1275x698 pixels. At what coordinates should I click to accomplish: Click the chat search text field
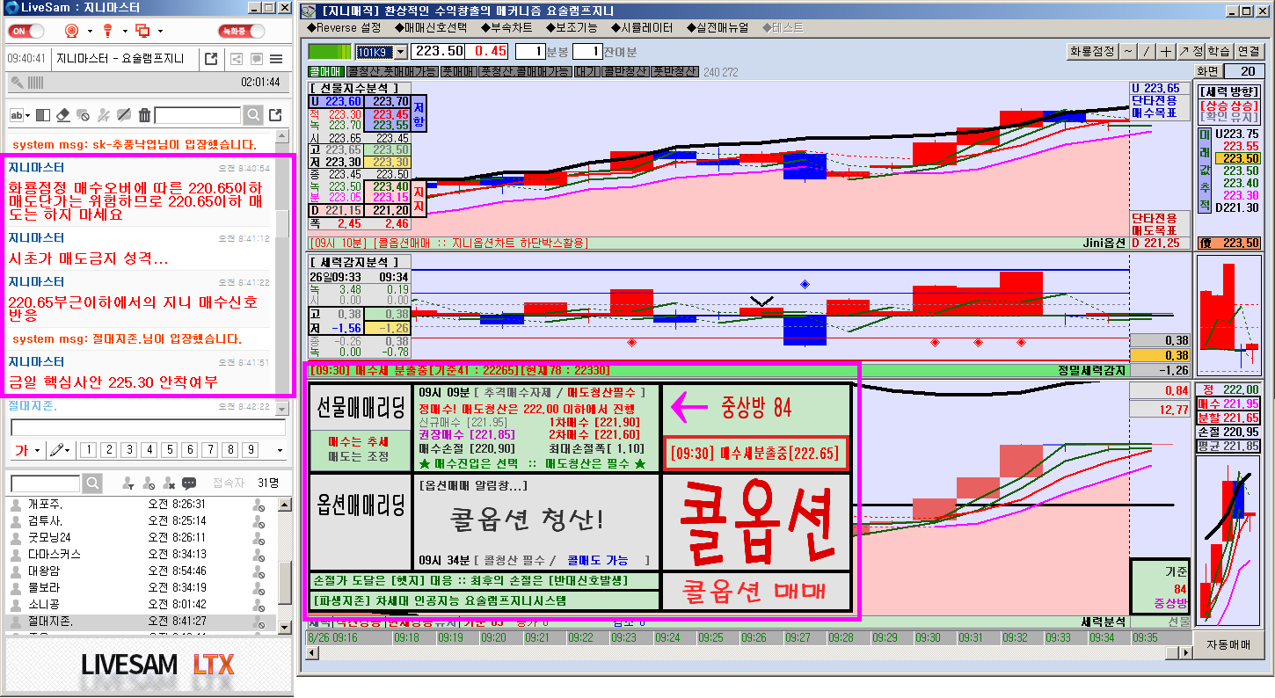coord(198,115)
